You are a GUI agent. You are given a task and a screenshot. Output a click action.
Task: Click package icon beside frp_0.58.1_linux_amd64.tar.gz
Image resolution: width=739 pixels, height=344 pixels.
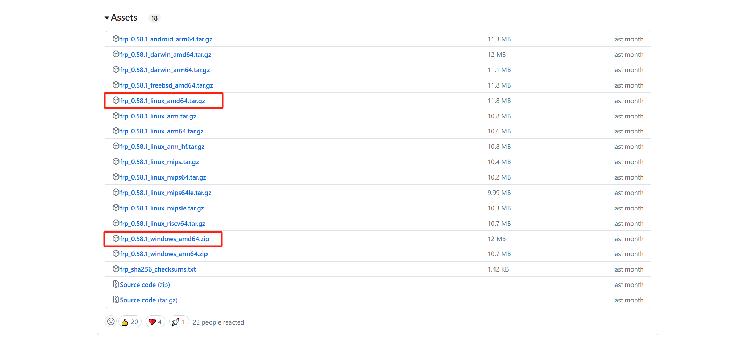click(x=116, y=101)
